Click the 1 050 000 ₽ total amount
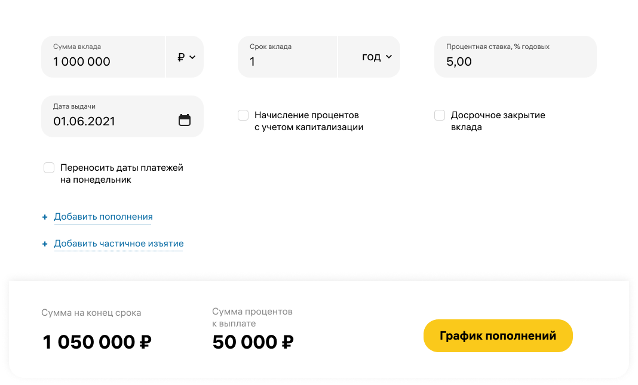This screenshot has width=638, height=385. coord(97,342)
